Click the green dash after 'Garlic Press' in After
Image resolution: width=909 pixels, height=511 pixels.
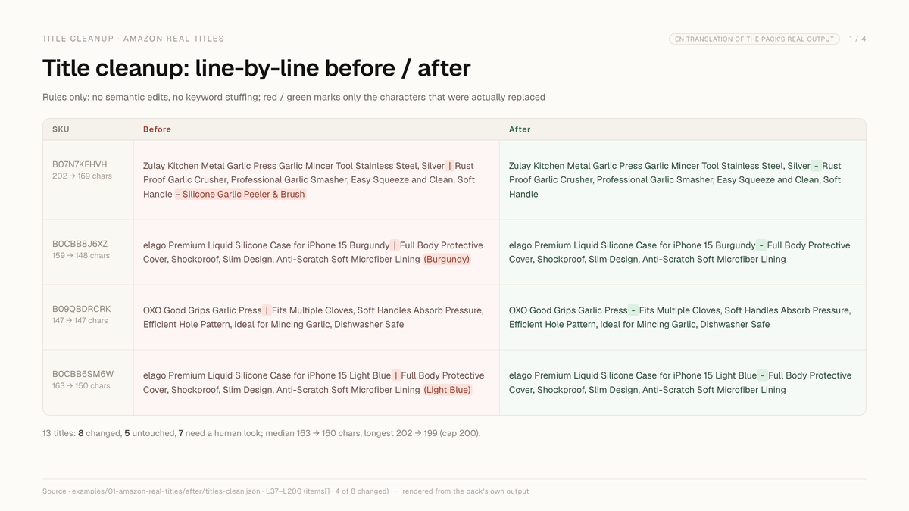[633, 310]
